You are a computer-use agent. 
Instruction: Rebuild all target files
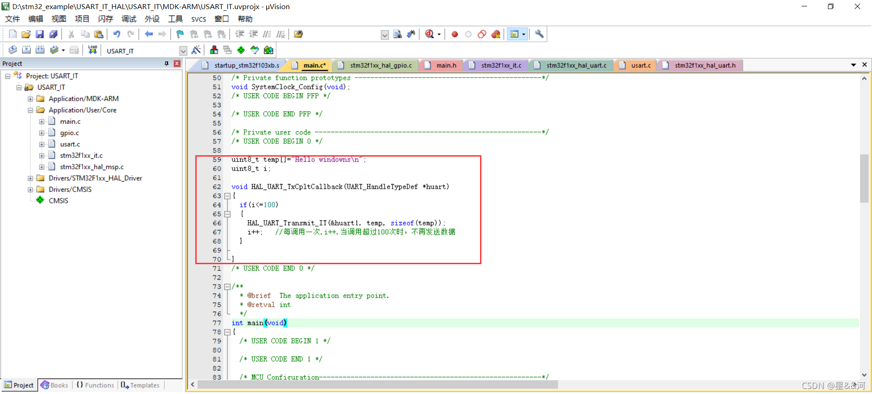point(40,50)
